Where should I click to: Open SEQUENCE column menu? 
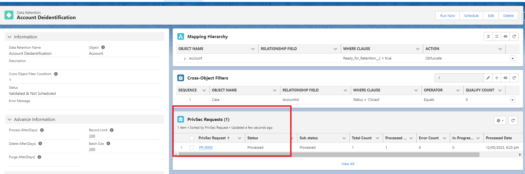click(x=204, y=90)
